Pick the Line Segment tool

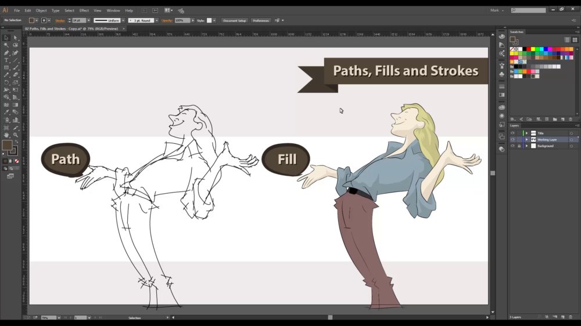click(x=16, y=60)
